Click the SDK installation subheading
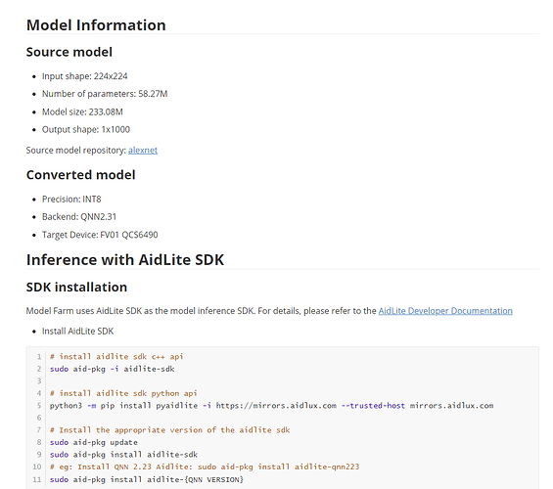The width and height of the screenshot is (553, 489). pos(76,288)
